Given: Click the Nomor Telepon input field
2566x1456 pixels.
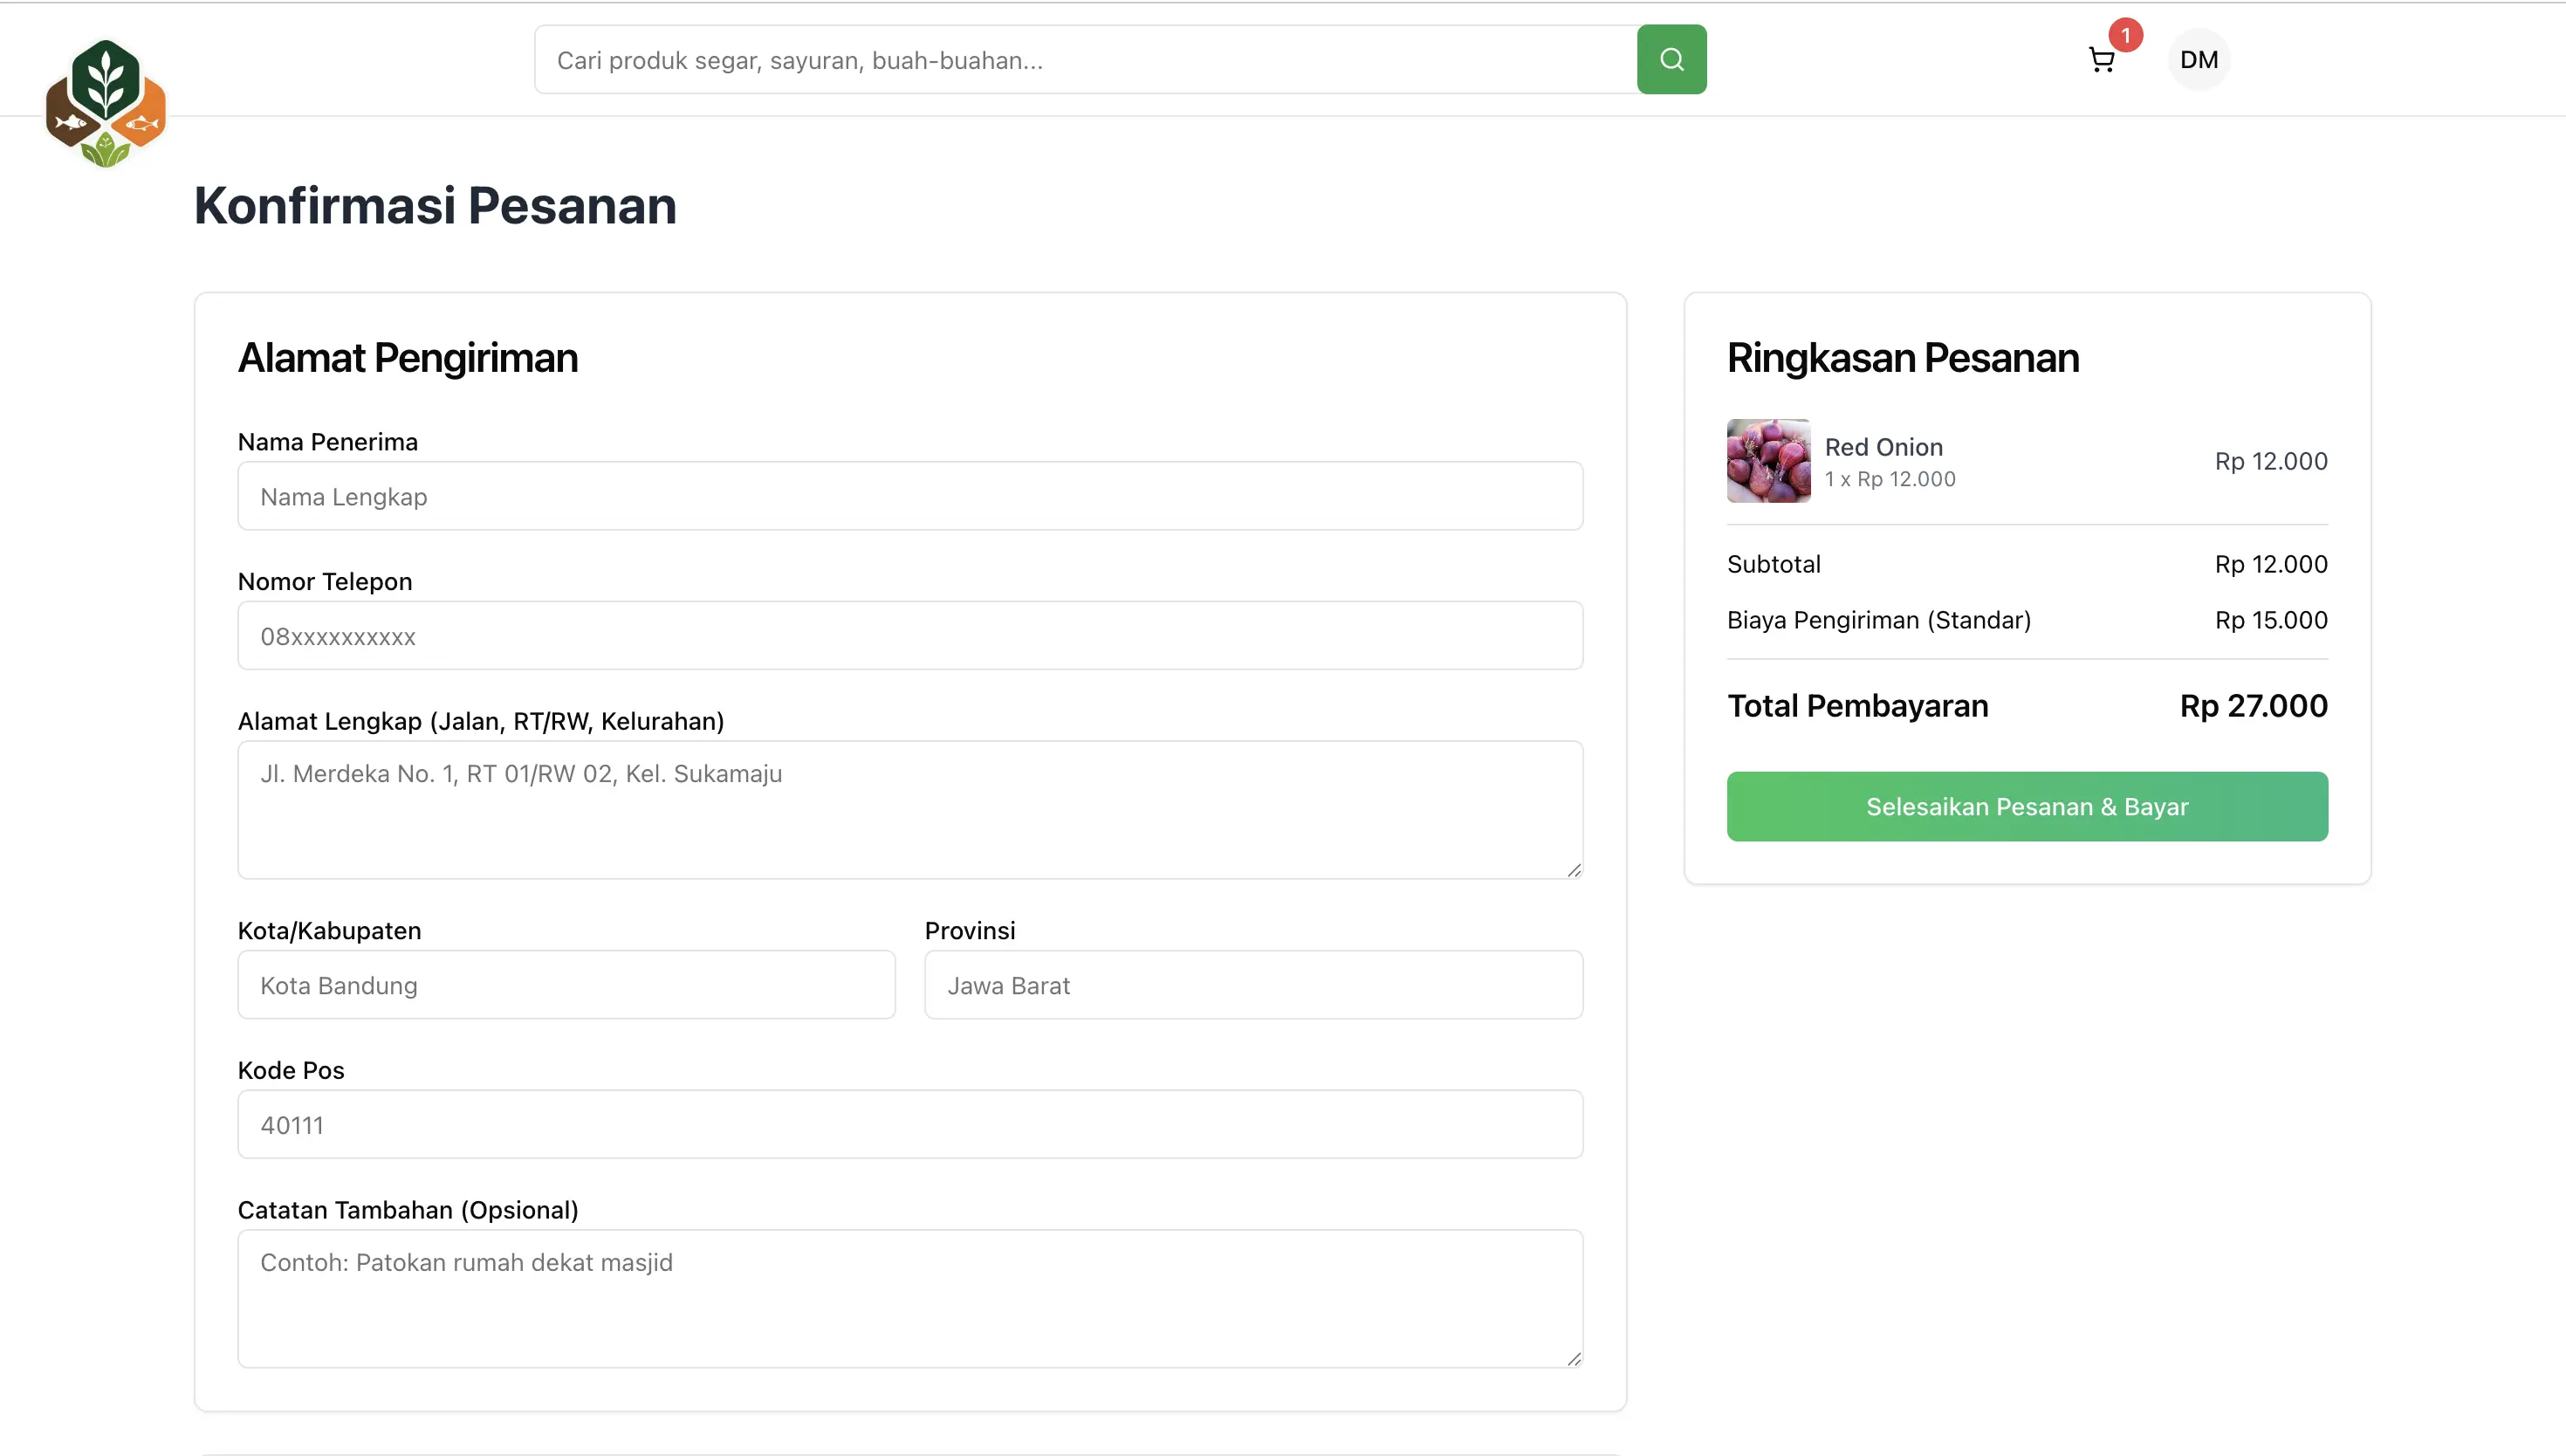Looking at the screenshot, I should click(x=909, y=636).
